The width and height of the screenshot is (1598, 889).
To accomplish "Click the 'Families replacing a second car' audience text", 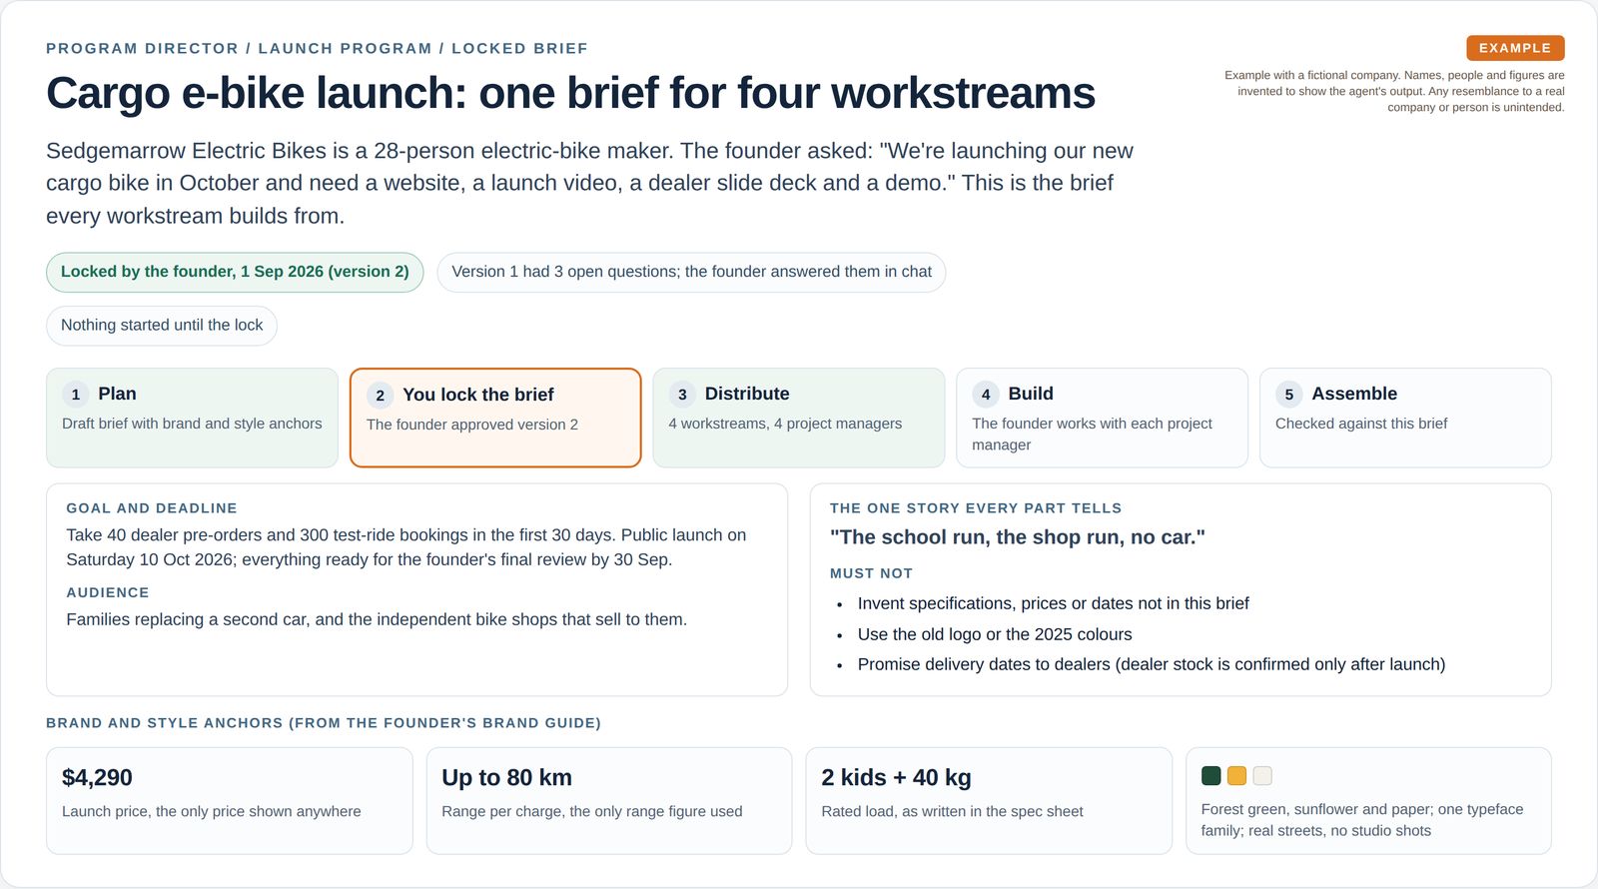I will pos(377,619).
